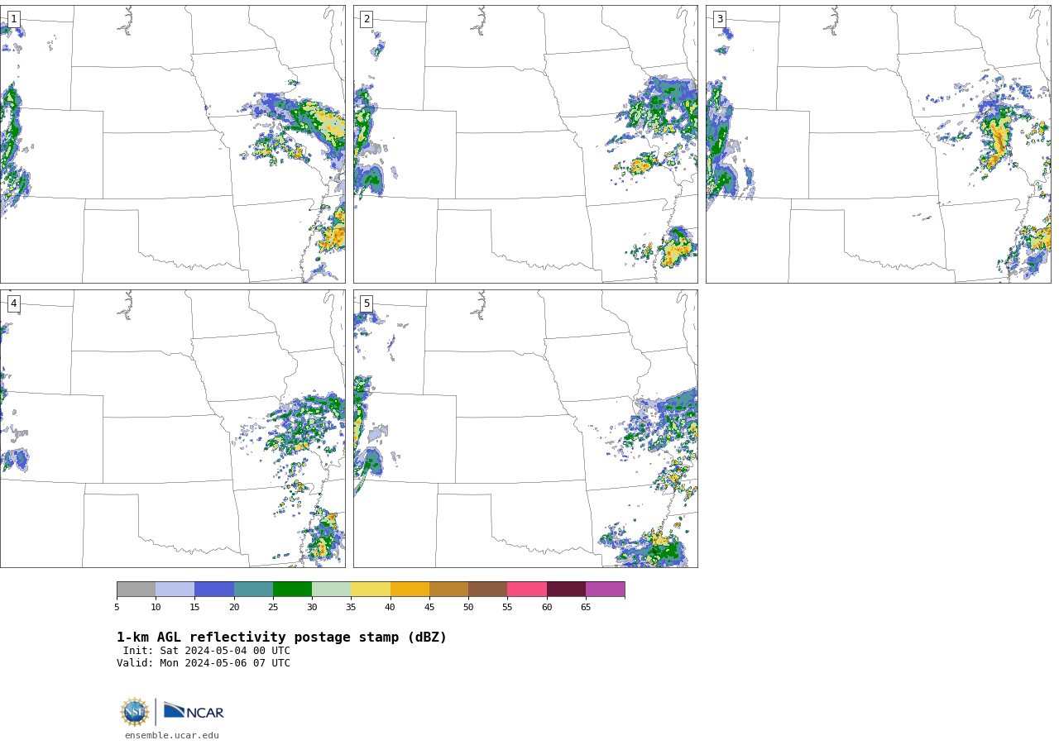Open ensemble member 2 map panel
Image resolution: width=1059 pixels, height=745 pixels.
click(525, 144)
